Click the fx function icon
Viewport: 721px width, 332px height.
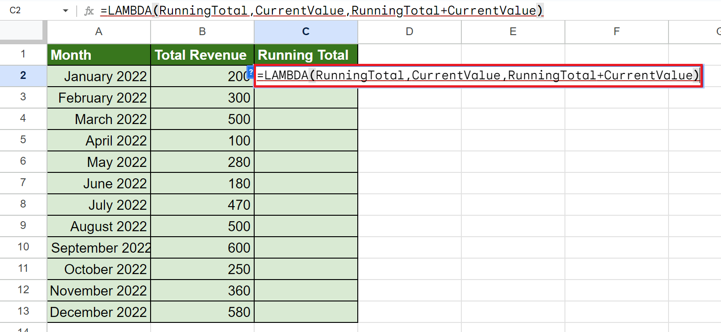pos(89,11)
